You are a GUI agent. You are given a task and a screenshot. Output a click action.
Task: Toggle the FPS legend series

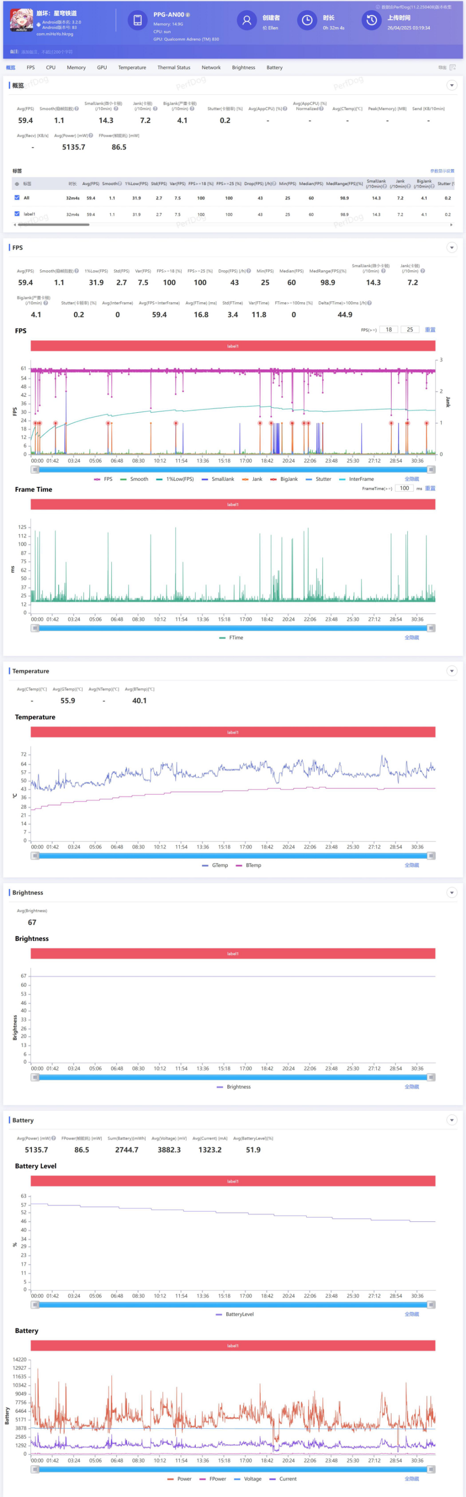point(104,480)
